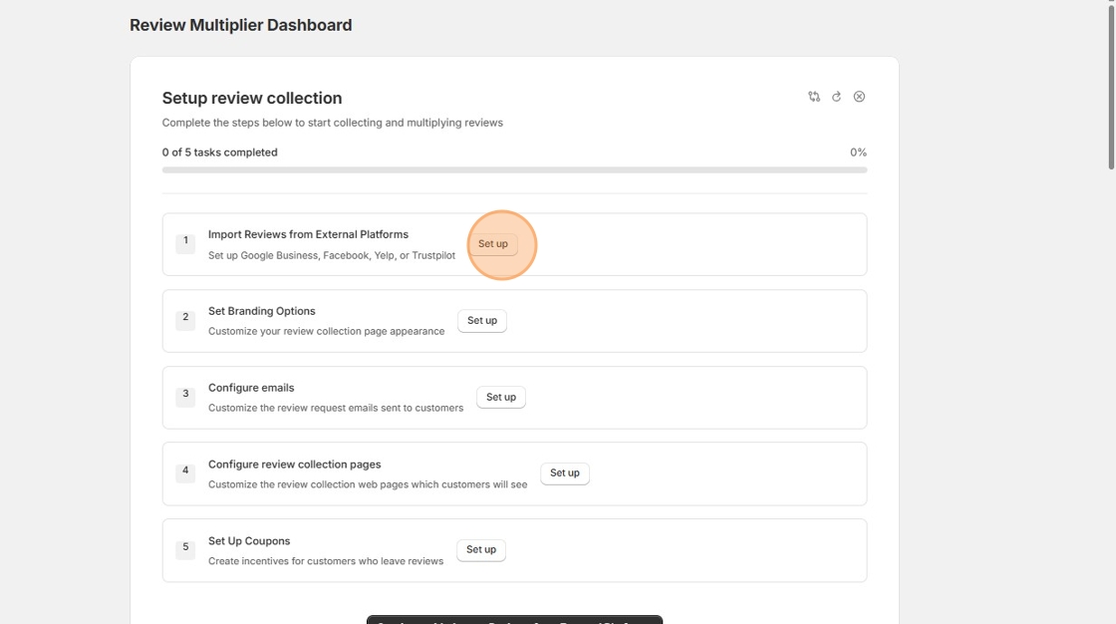Screen dimensions: 1116x624
Task: Click 'Set up Google Business, Facebook, Yelp' description
Action: pos(331,255)
